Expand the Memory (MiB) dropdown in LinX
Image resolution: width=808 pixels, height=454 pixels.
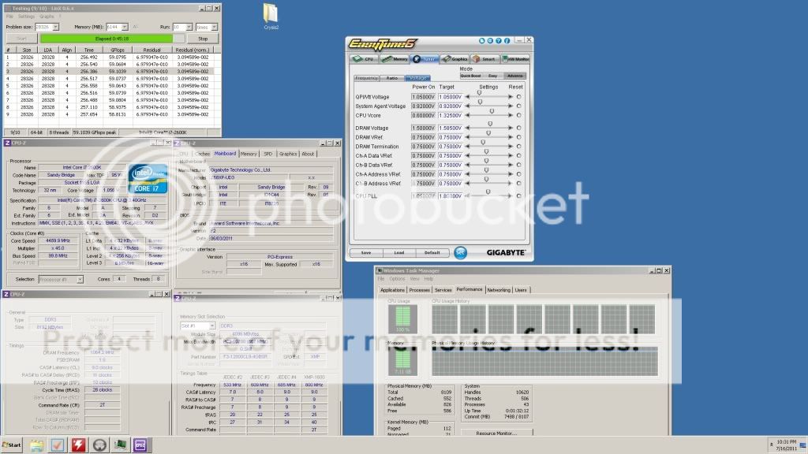125,27
